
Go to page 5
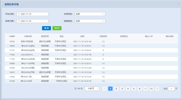coord(134,89)
